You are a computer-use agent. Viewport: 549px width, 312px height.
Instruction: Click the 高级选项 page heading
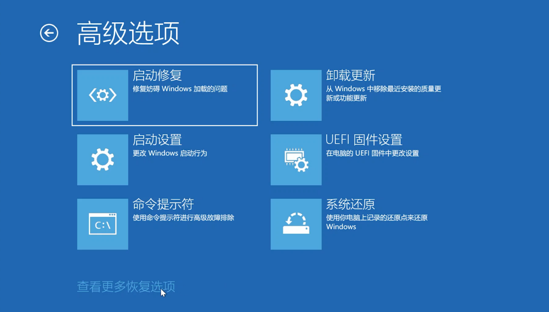pos(128,33)
